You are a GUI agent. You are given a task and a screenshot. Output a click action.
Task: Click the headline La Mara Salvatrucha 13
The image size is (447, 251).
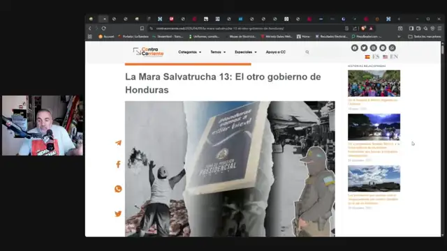pos(223,83)
